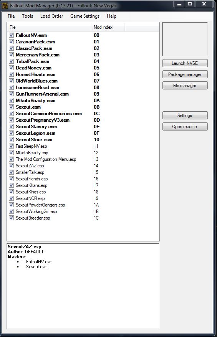217x337 pixels.
Task: Click the Open readme button
Action: pyautogui.click(x=185, y=127)
